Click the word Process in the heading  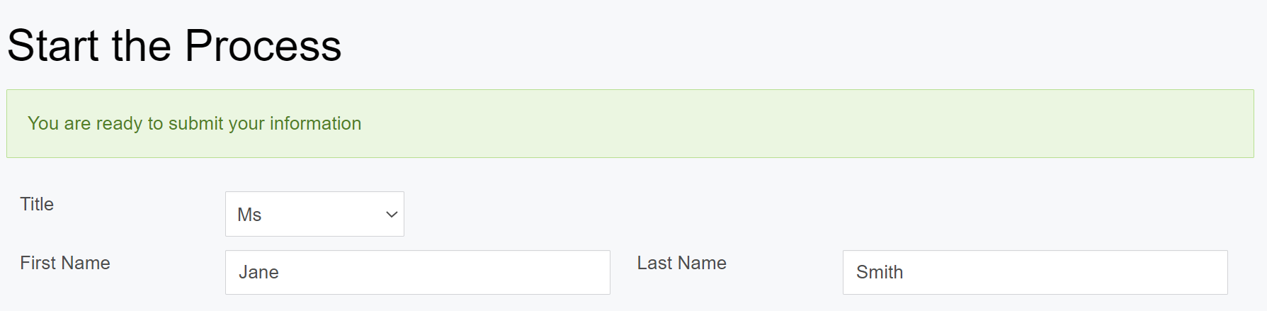(263, 46)
